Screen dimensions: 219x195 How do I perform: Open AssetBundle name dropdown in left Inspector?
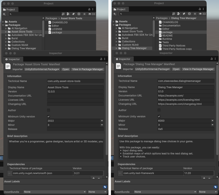(x=55, y=192)
